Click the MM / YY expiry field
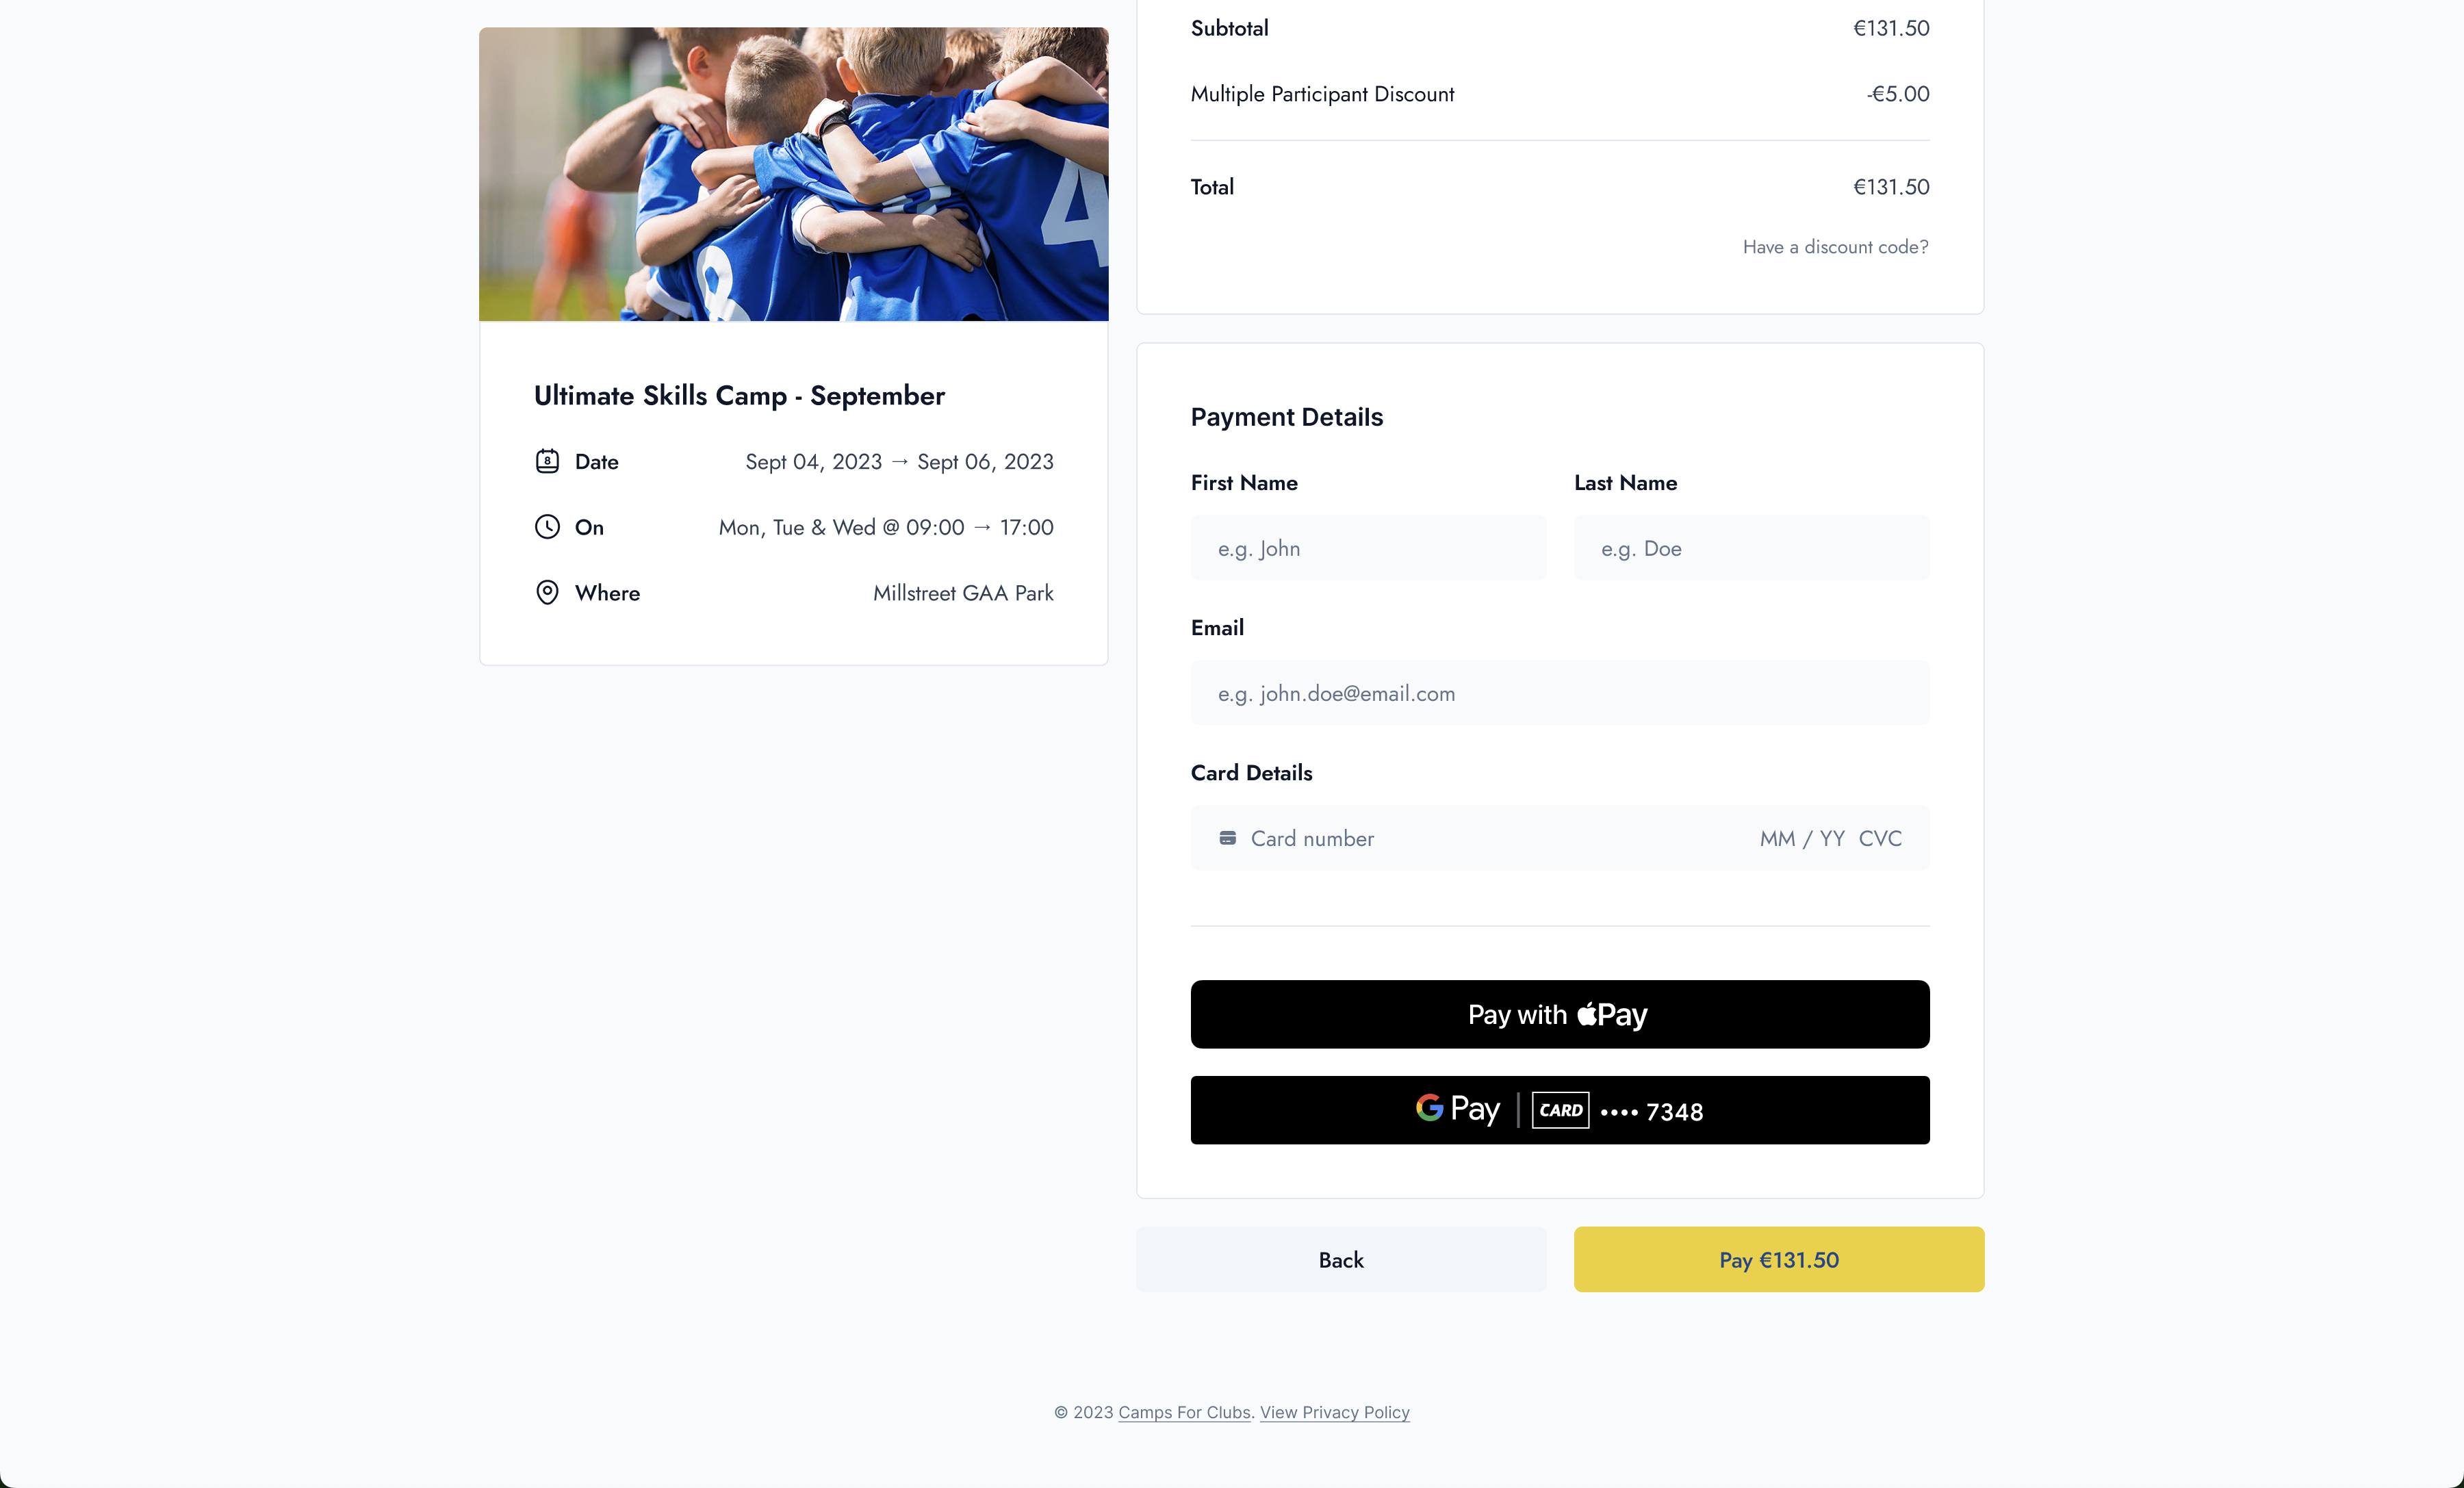Image resolution: width=2464 pixels, height=1488 pixels. pyautogui.click(x=1801, y=838)
